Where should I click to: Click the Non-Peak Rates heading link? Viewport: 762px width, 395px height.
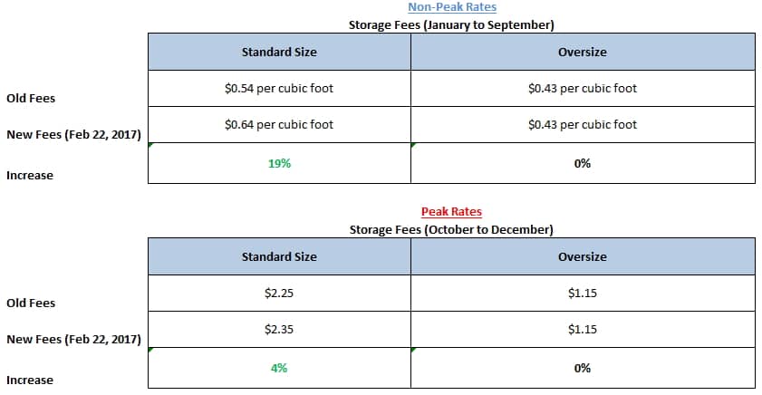[452, 7]
